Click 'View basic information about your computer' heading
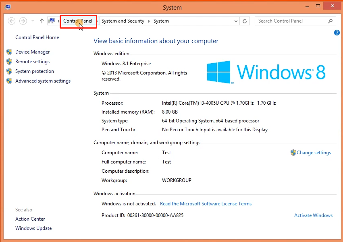343x242 pixels. point(156,41)
